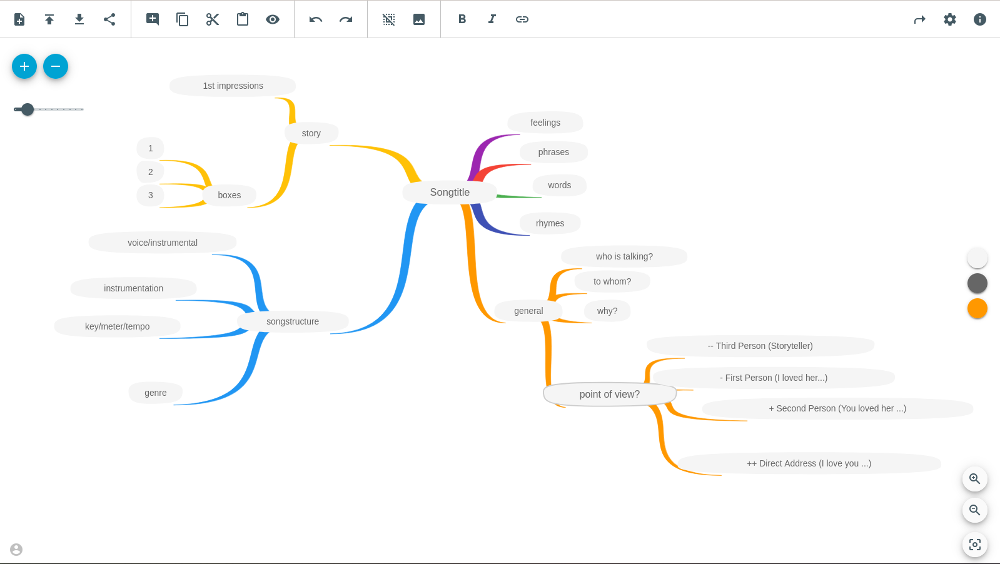Select the general node
Screen dimensions: 1000x564
(528, 311)
